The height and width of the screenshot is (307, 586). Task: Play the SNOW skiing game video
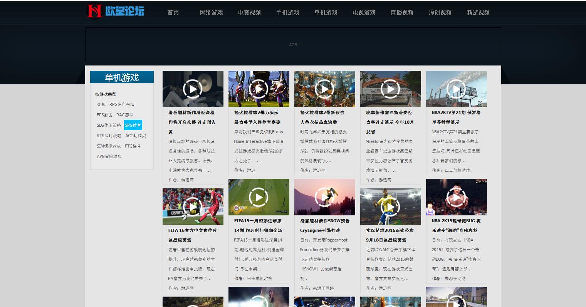tap(324, 197)
